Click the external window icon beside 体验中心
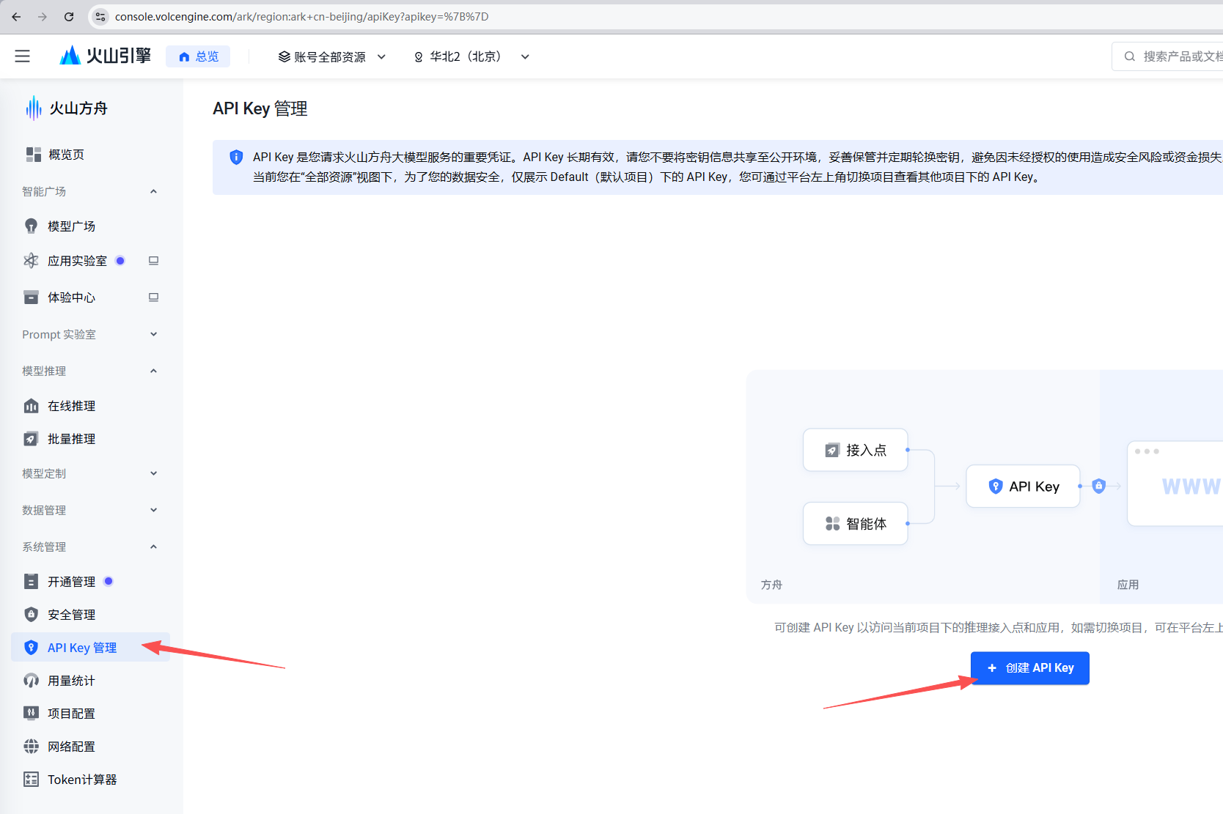Image resolution: width=1223 pixels, height=814 pixels. coord(153,297)
